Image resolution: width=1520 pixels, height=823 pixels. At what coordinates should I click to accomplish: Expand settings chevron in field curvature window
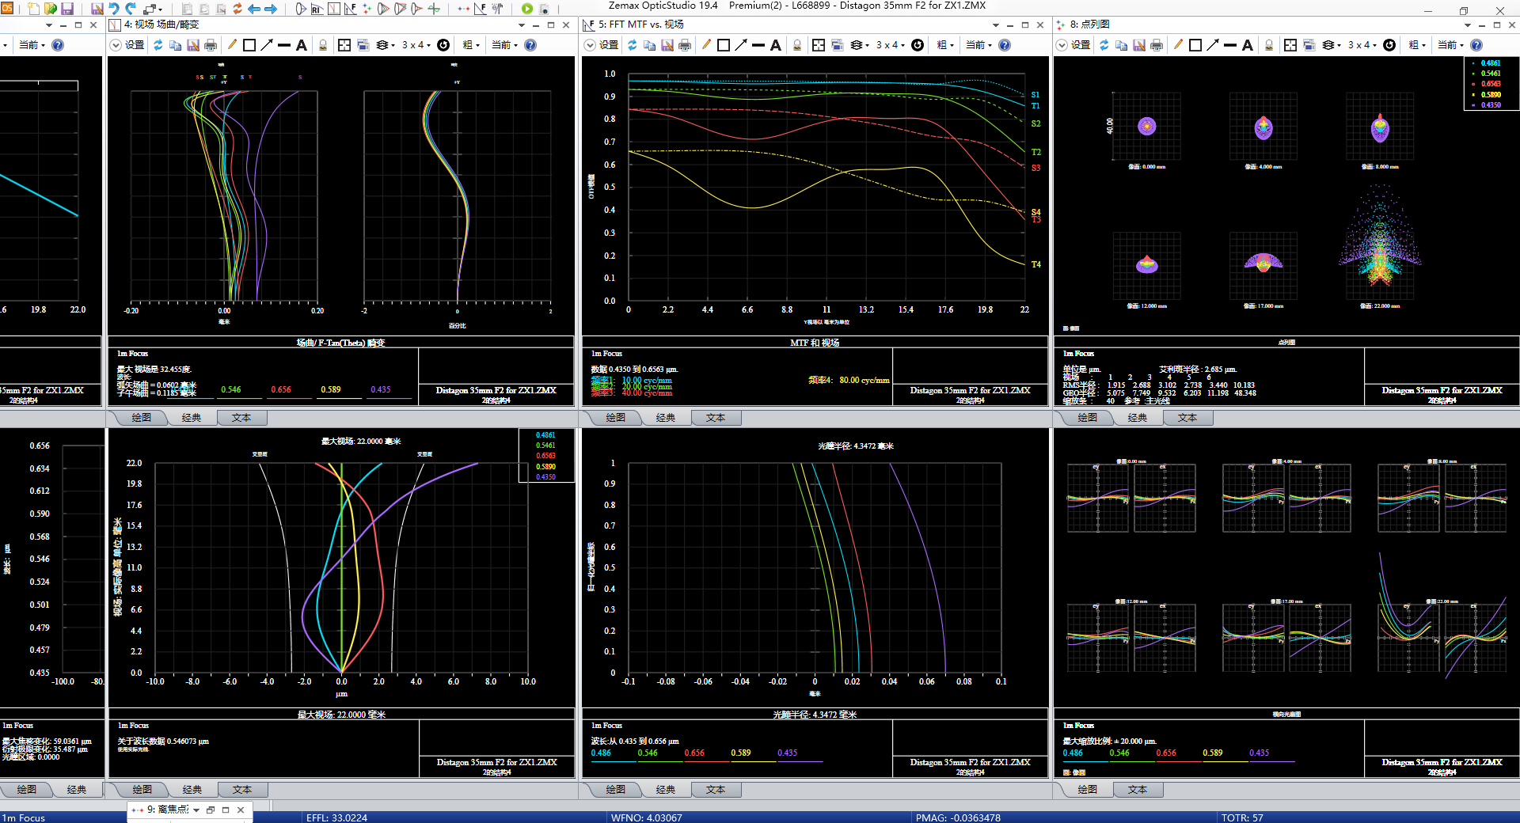[116, 45]
